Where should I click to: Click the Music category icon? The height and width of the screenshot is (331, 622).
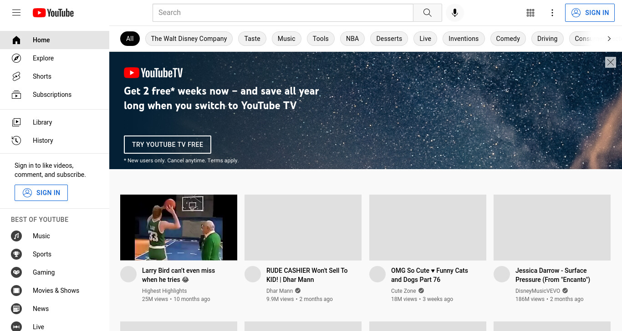[x=16, y=236]
